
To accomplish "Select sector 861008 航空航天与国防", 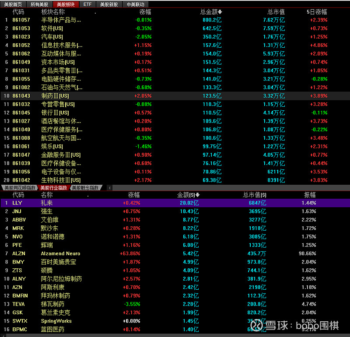I will pos(175,138).
